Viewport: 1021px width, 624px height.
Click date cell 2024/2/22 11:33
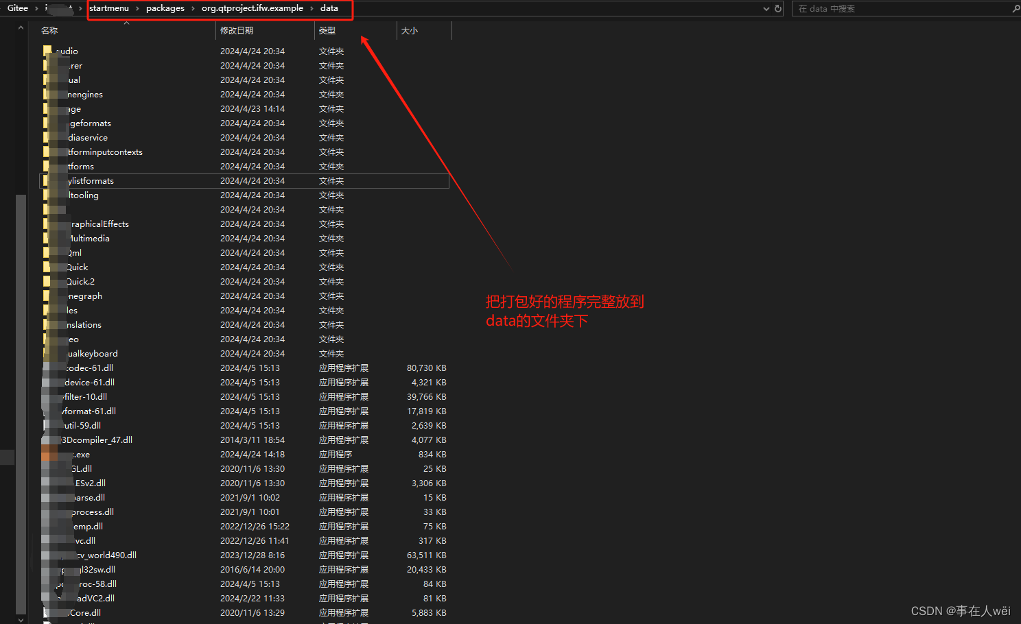click(x=253, y=599)
